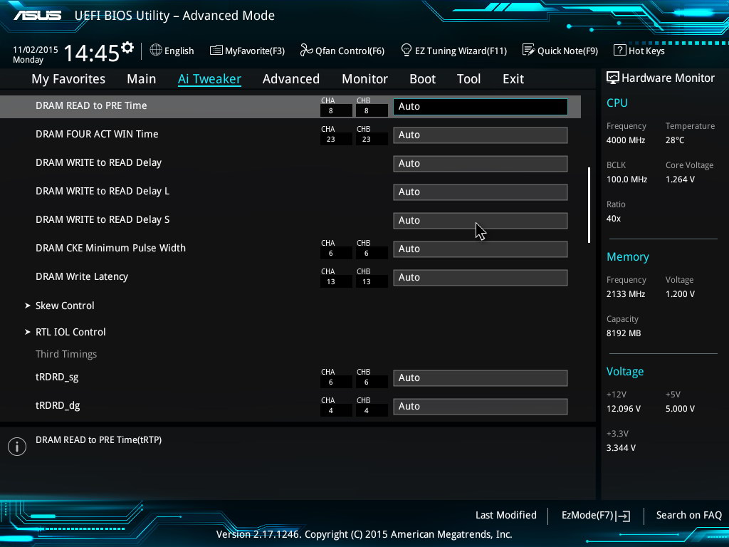Open MyFavorite(F3) from the top toolbar
The image size is (729, 547).
pyautogui.click(x=247, y=51)
